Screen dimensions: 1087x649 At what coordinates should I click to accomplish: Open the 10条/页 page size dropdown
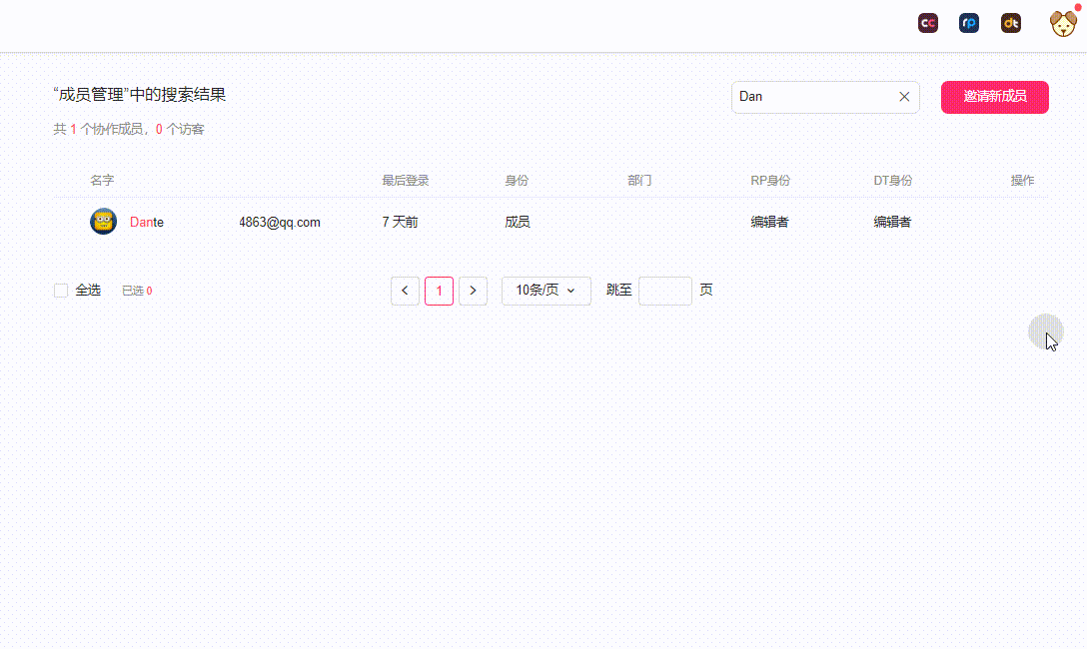545,291
